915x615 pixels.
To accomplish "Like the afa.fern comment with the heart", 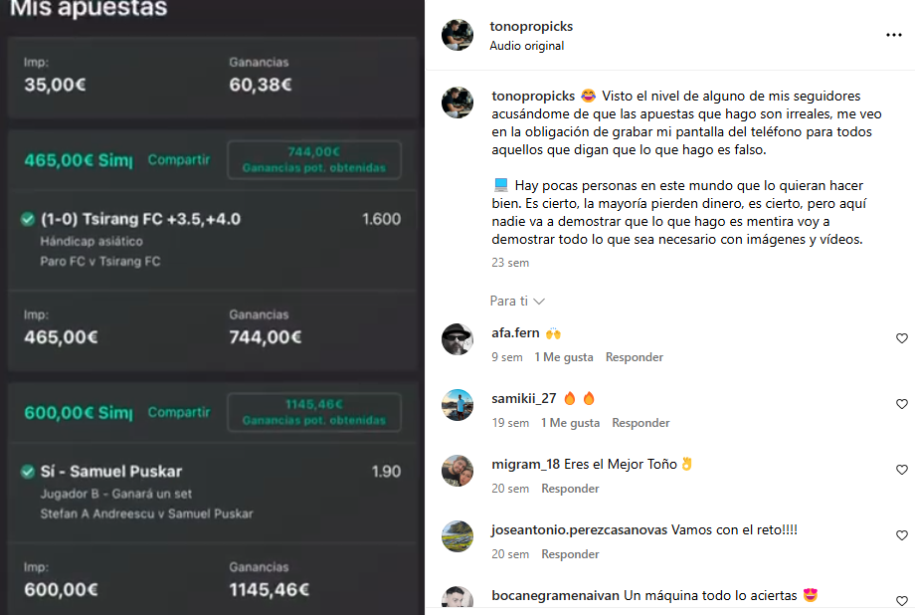I will (x=902, y=338).
